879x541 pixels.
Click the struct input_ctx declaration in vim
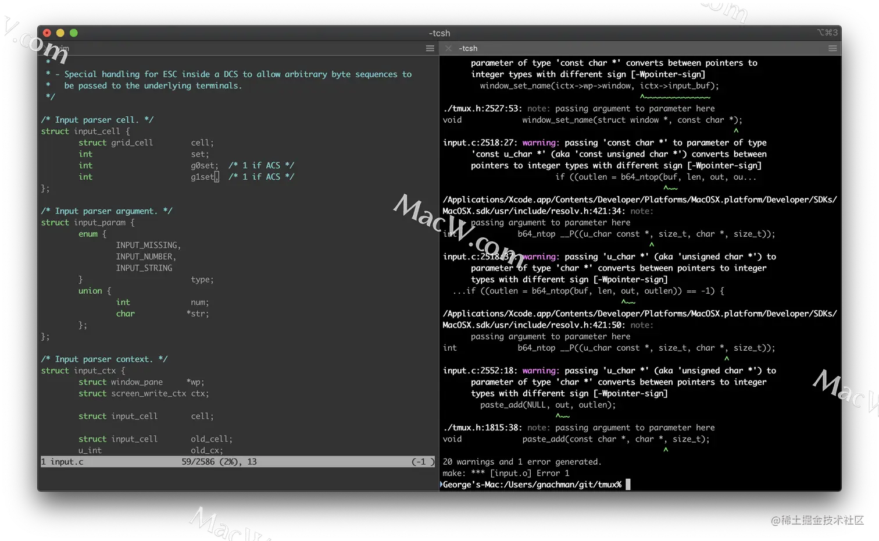click(x=81, y=371)
